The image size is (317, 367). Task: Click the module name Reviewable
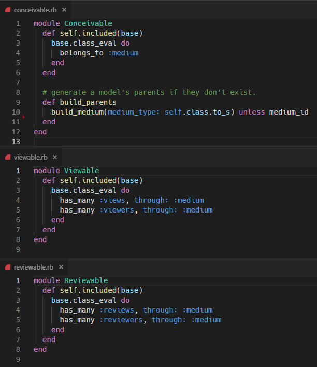86,280
